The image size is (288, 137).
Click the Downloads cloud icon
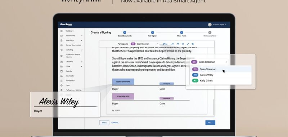(x=62, y=76)
